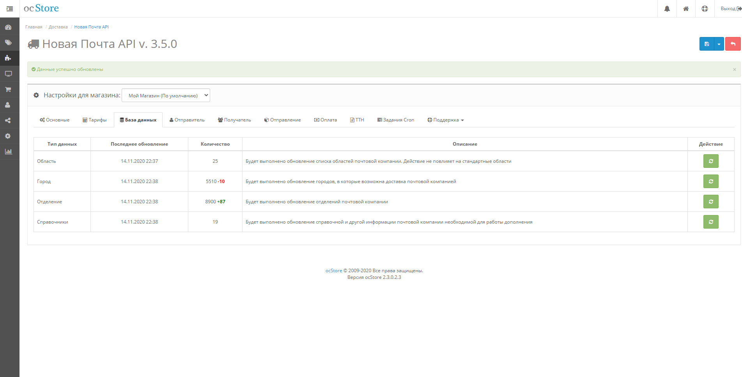The image size is (742, 377).
Task: Open the store selection dropdown
Action: 166,95
